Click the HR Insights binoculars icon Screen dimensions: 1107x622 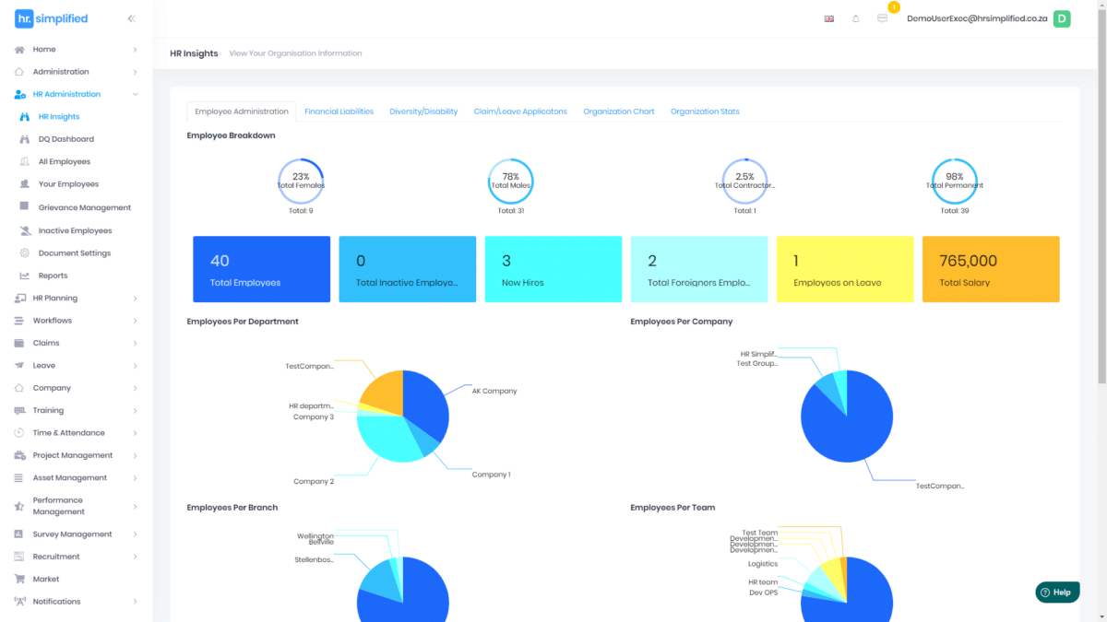click(x=25, y=117)
